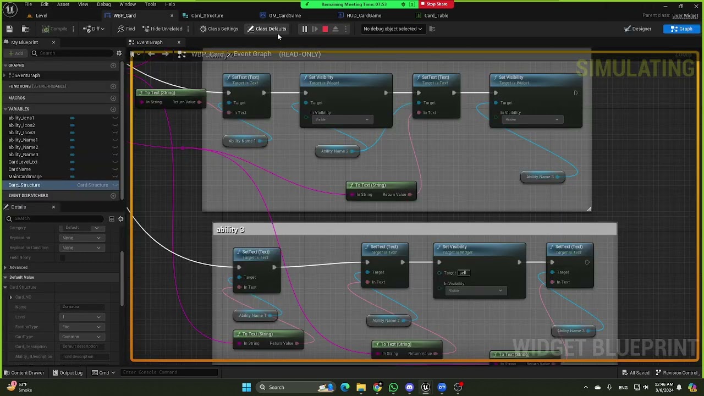
Task: Pause the simulation
Action: (x=304, y=29)
